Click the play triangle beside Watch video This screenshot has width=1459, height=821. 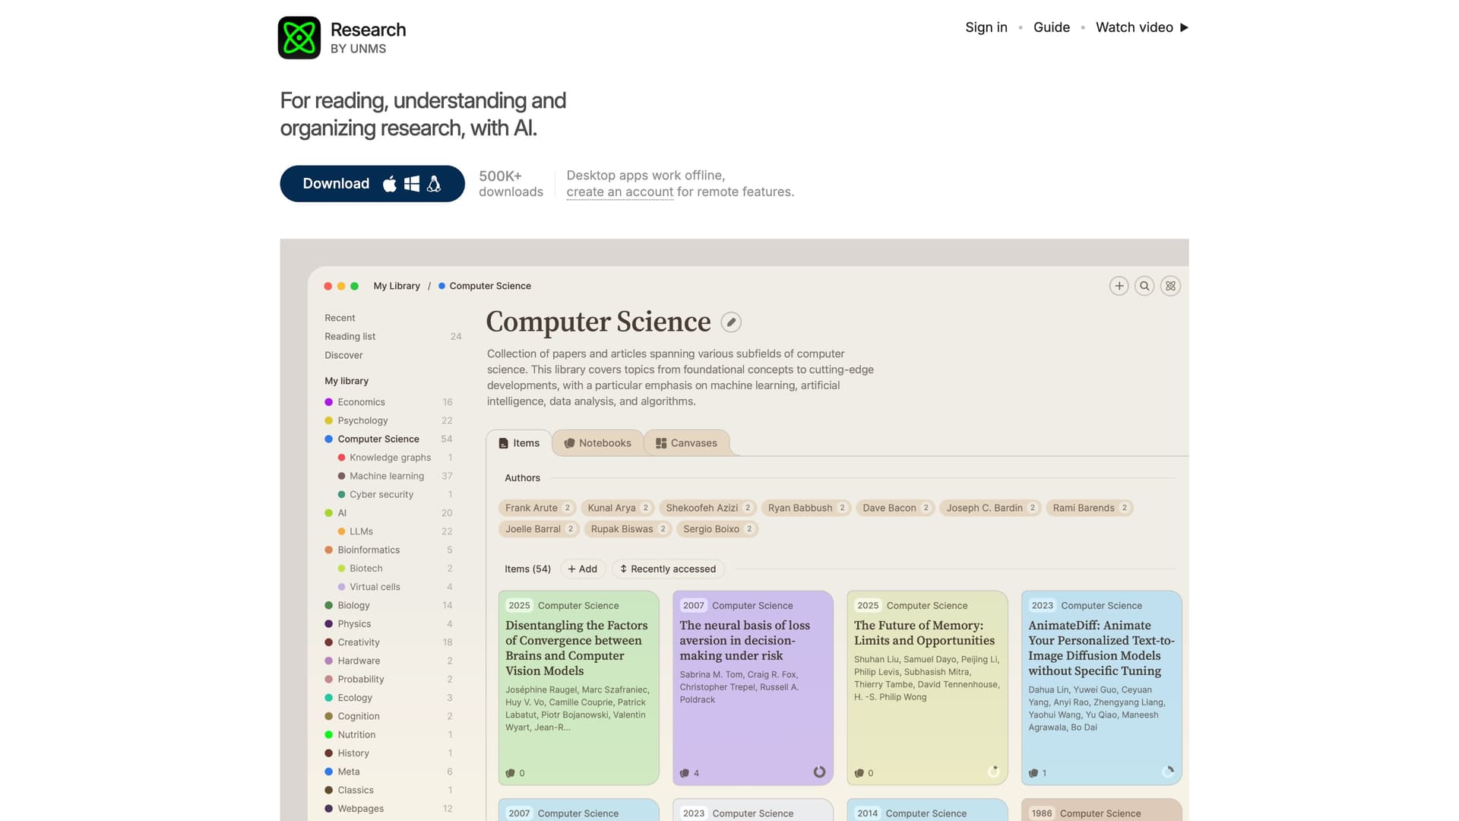coord(1184,27)
